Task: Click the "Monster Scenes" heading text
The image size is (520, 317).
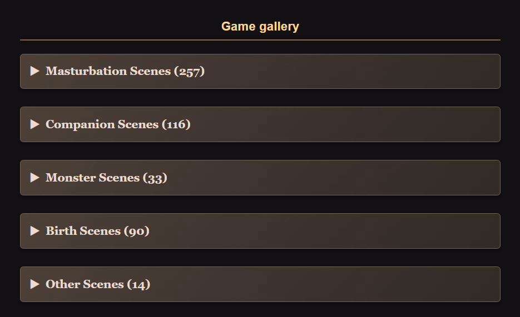Action: click(x=92, y=178)
